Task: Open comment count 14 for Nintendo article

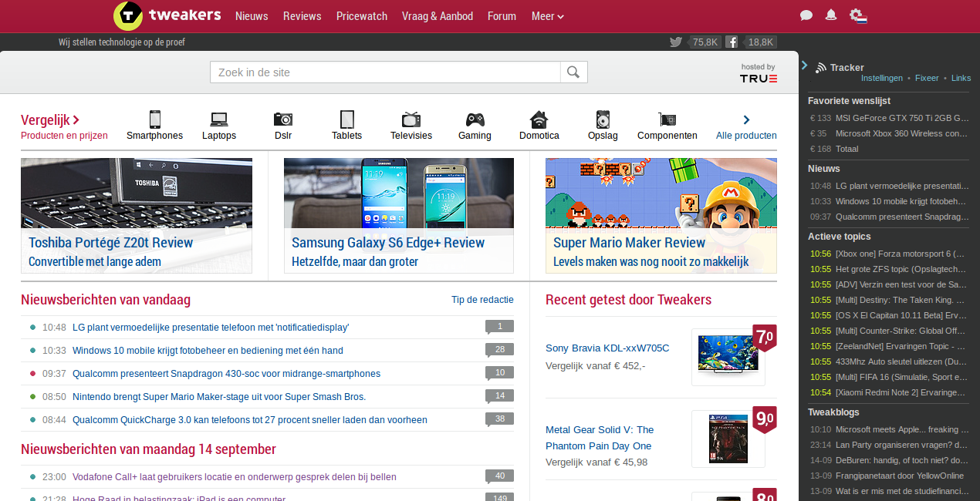Action: point(499,396)
